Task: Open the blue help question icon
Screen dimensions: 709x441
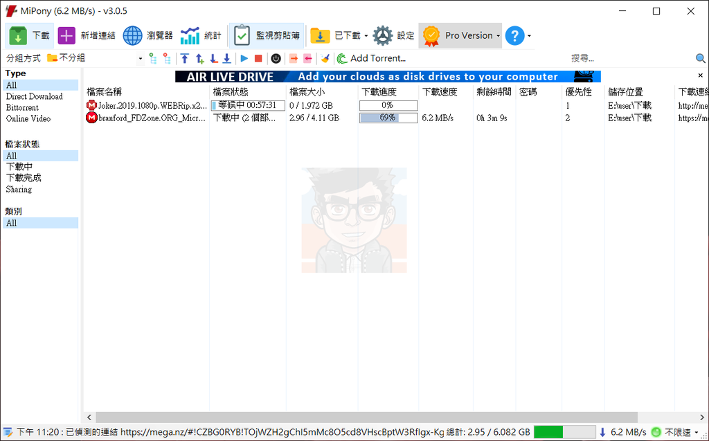Action: click(x=514, y=36)
